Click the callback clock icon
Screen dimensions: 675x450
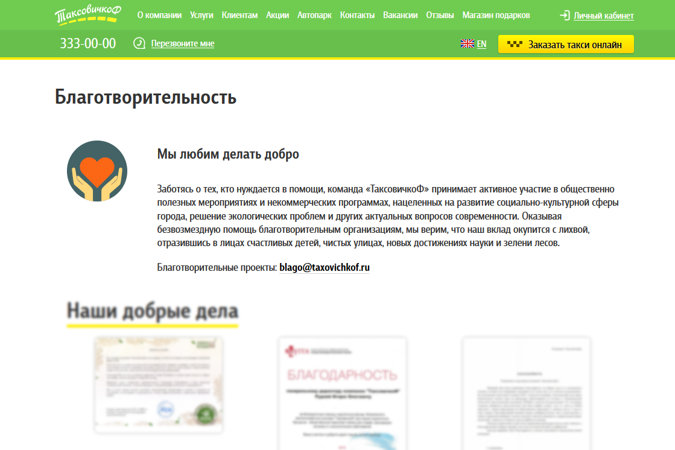point(139,43)
